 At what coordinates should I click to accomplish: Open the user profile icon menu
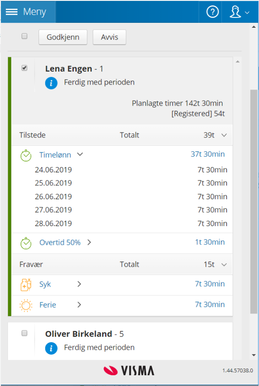[235, 12]
